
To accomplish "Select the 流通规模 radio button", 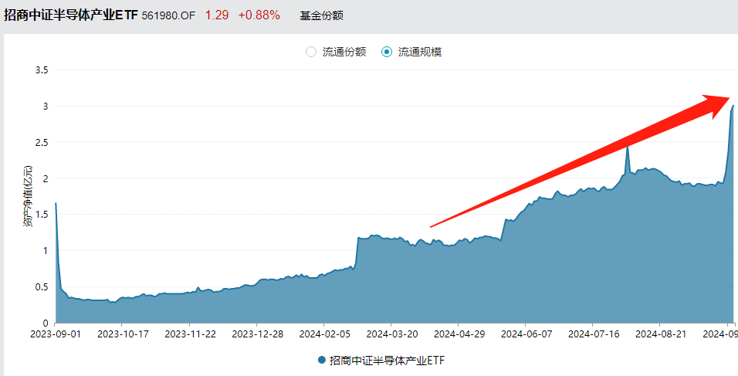I will pos(387,53).
